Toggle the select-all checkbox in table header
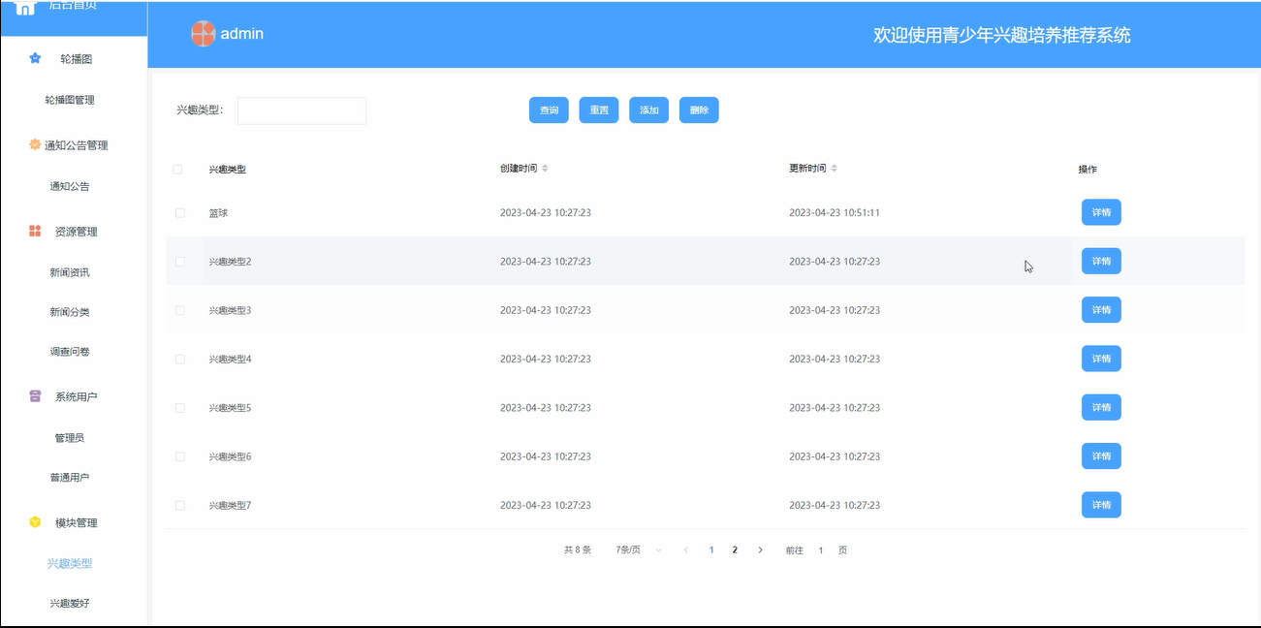 tap(177, 169)
